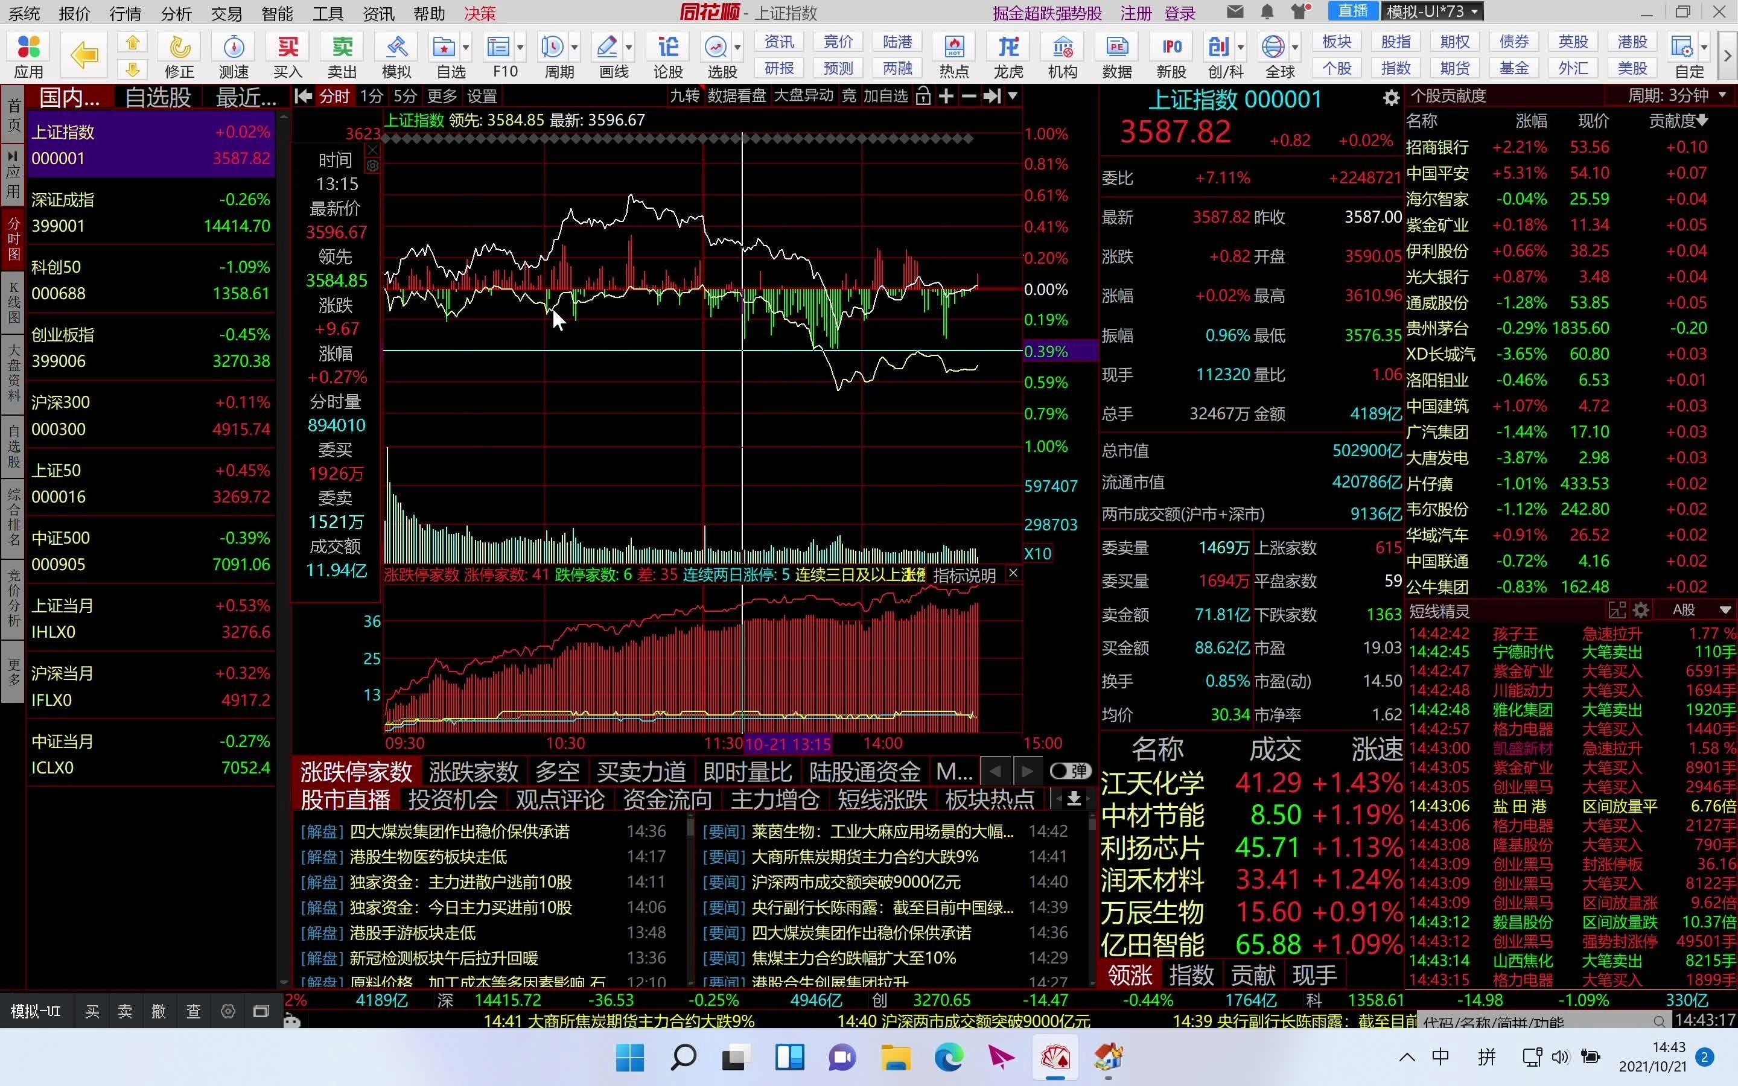Open the 新股 IPO icon
The height and width of the screenshot is (1086, 1738).
(x=1171, y=56)
